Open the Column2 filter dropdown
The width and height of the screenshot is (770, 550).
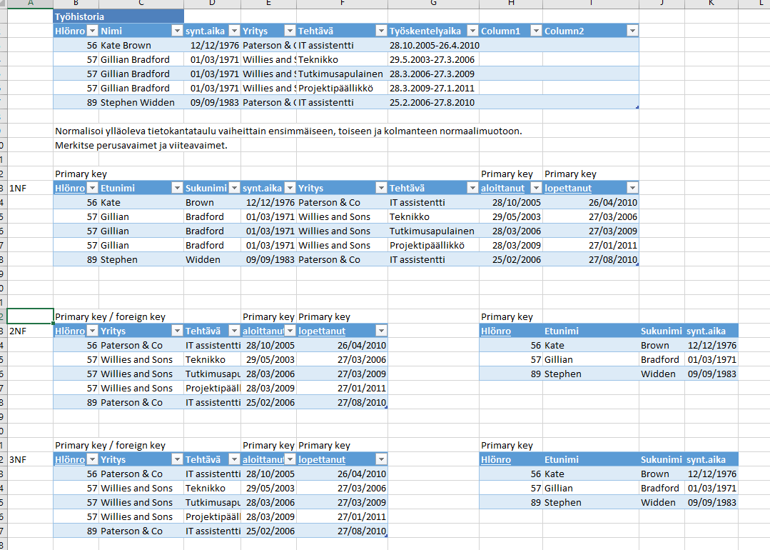point(632,31)
